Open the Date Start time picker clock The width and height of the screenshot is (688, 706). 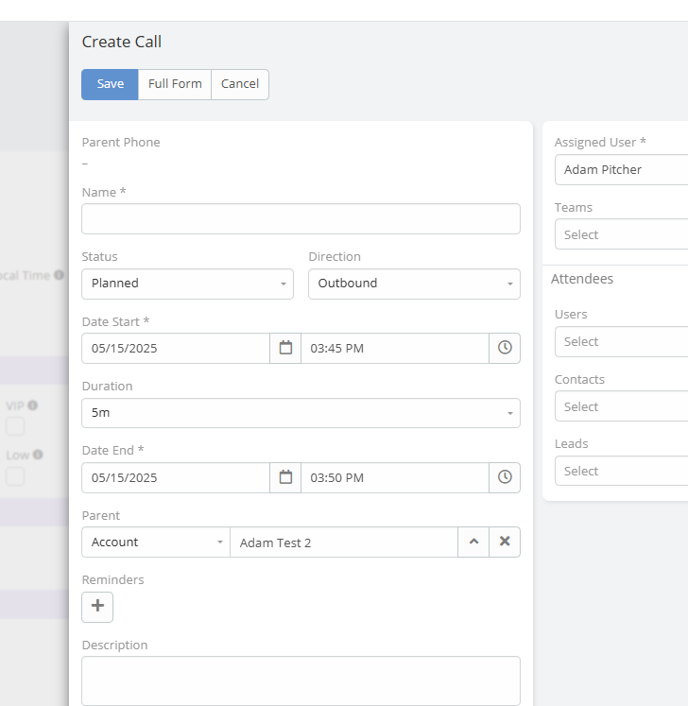[505, 348]
